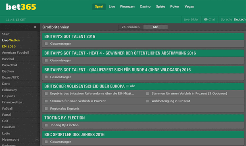
Task: Open the Poker tab
Action: (175, 6)
